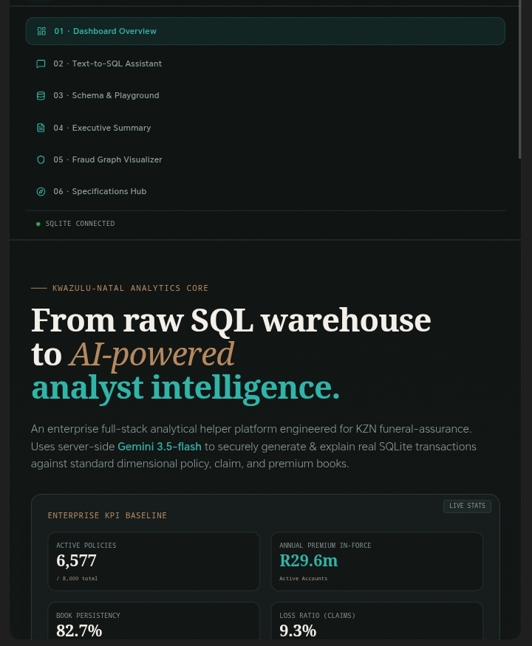
Task: Click the 9.3% loss ratio value
Action: click(298, 630)
